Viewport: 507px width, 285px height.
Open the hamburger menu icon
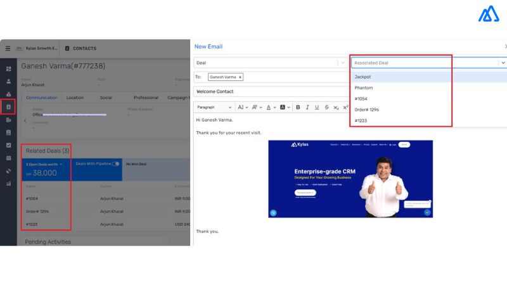[x=8, y=49]
